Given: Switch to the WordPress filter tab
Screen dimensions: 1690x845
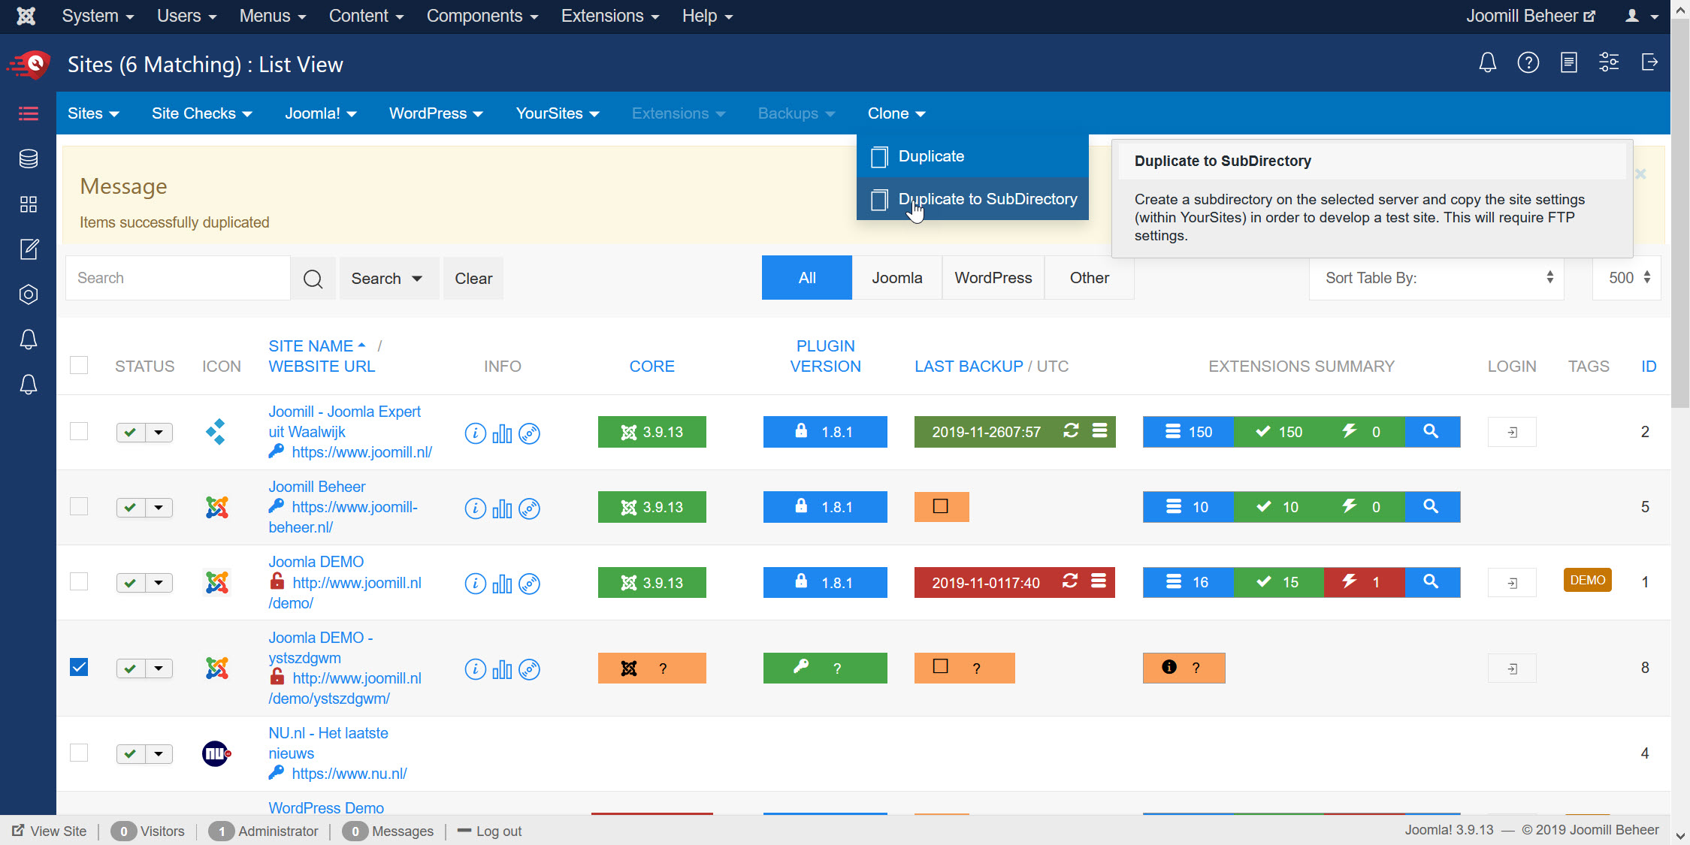Looking at the screenshot, I should tap(993, 278).
